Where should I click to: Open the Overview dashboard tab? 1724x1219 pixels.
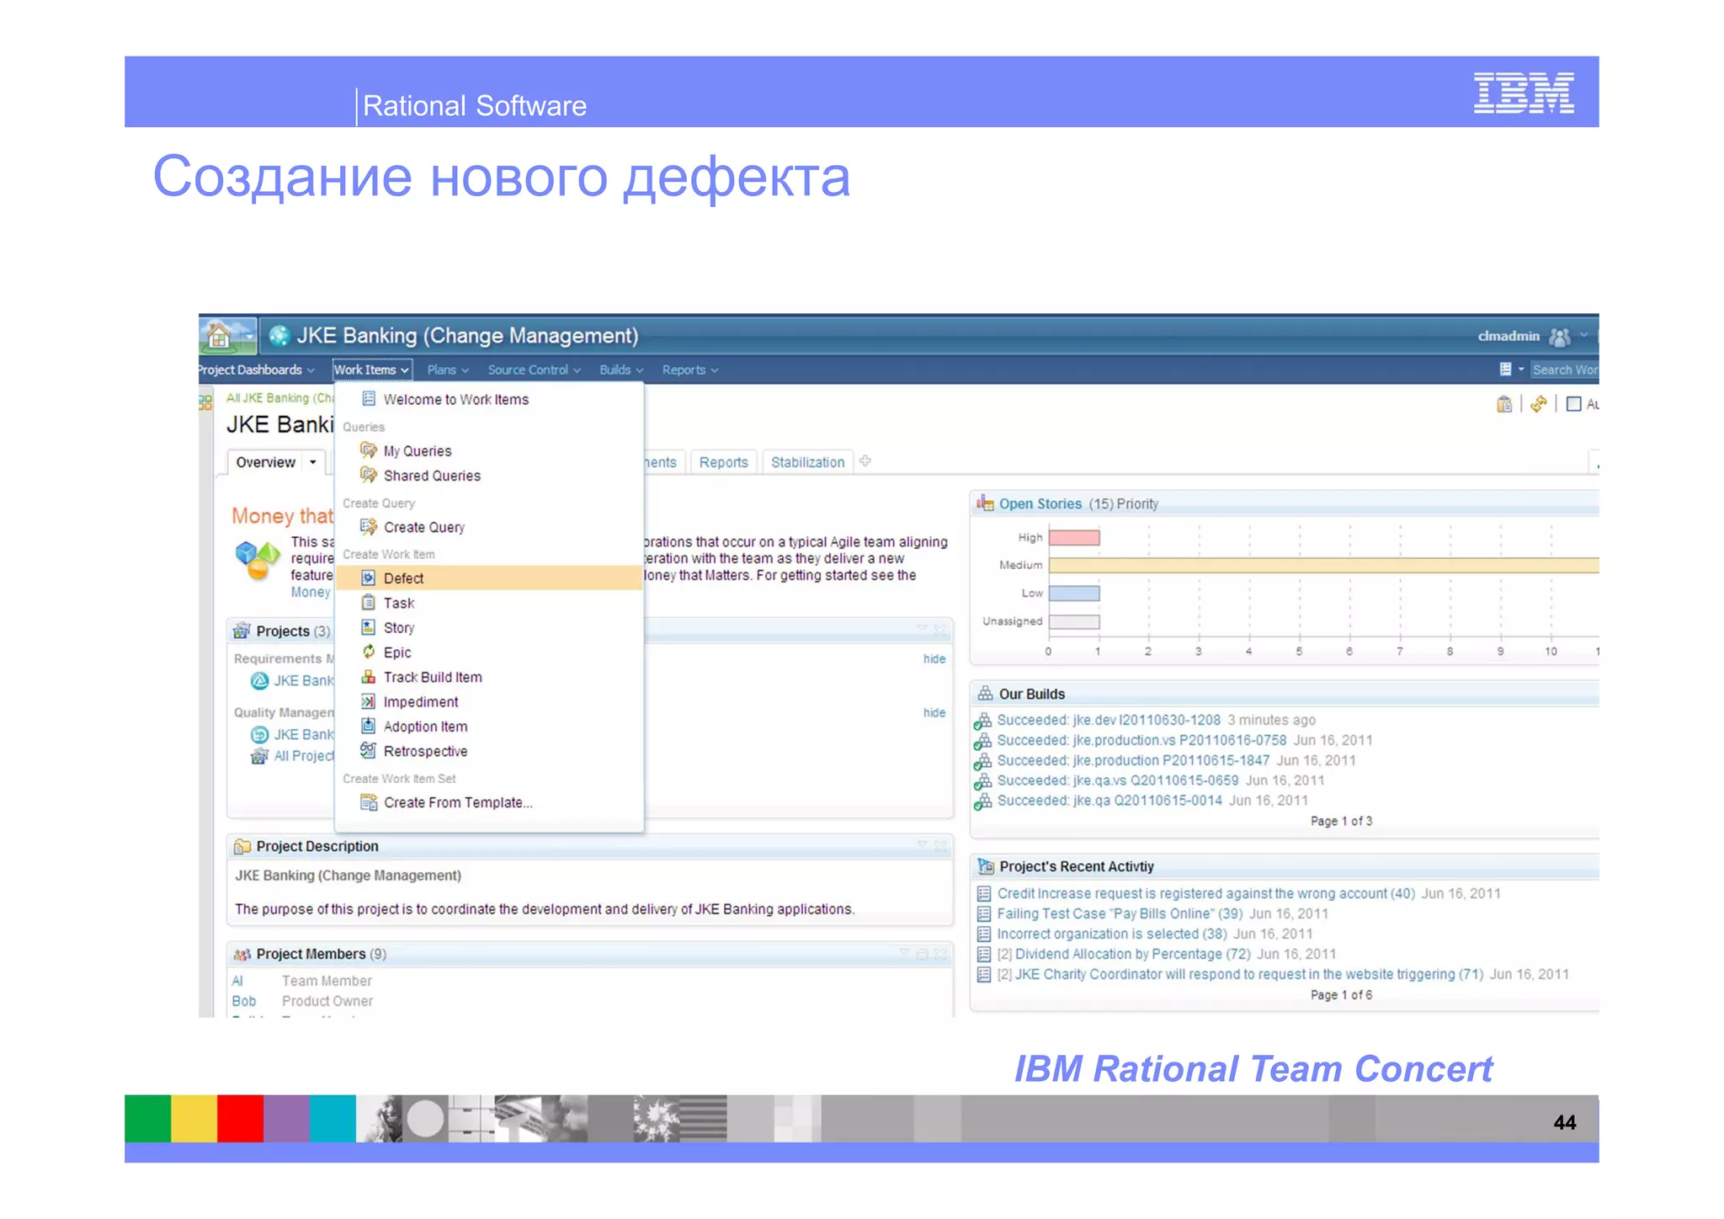[265, 462]
